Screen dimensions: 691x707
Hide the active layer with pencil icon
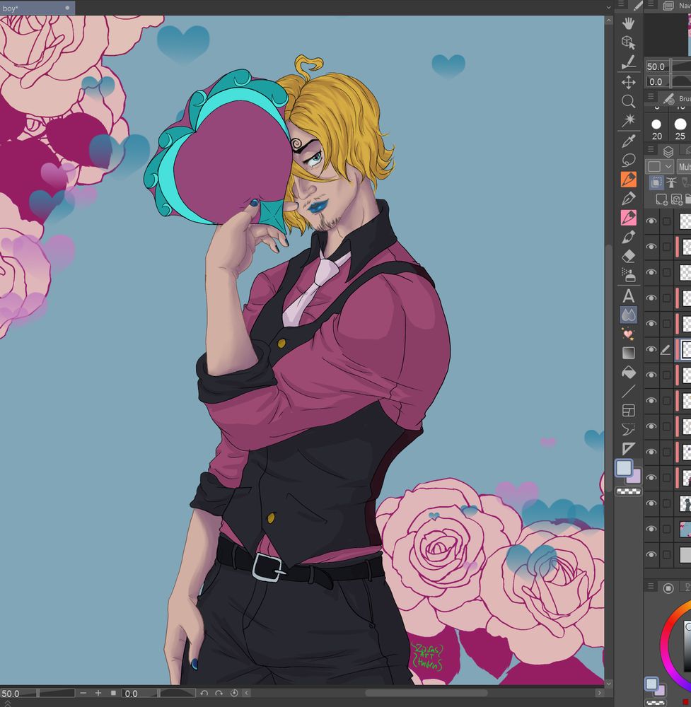651,349
